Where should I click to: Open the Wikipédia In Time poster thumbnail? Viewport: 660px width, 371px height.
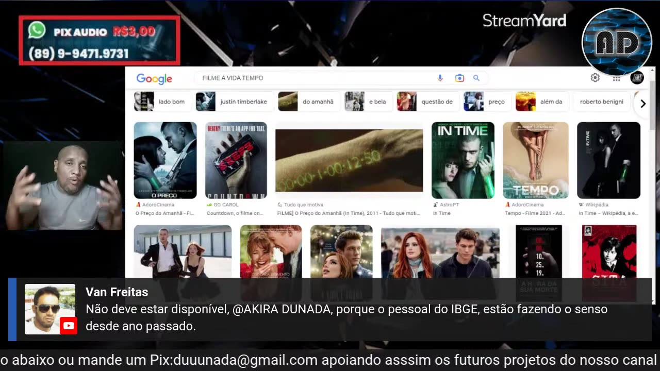click(x=608, y=160)
